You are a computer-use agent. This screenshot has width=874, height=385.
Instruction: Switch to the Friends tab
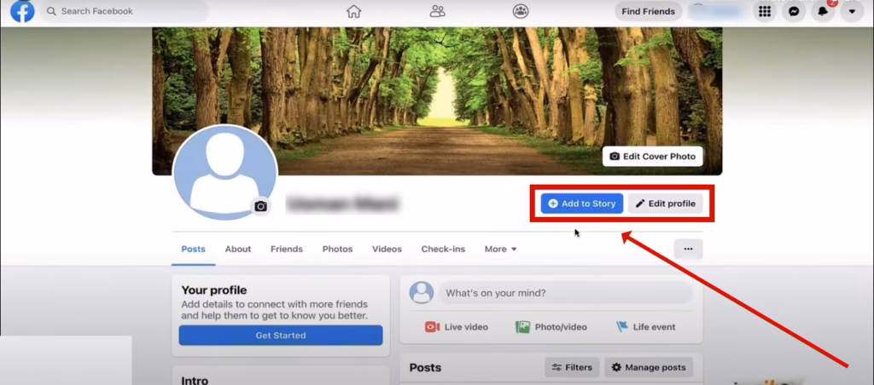coord(287,250)
